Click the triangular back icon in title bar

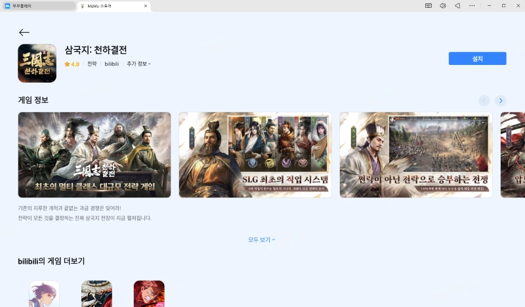[457, 6]
